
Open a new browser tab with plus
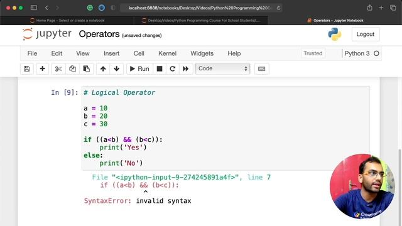[381, 8]
